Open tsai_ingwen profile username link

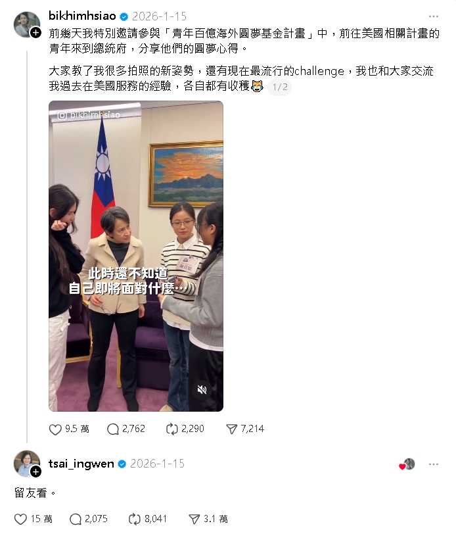pyautogui.click(x=81, y=464)
